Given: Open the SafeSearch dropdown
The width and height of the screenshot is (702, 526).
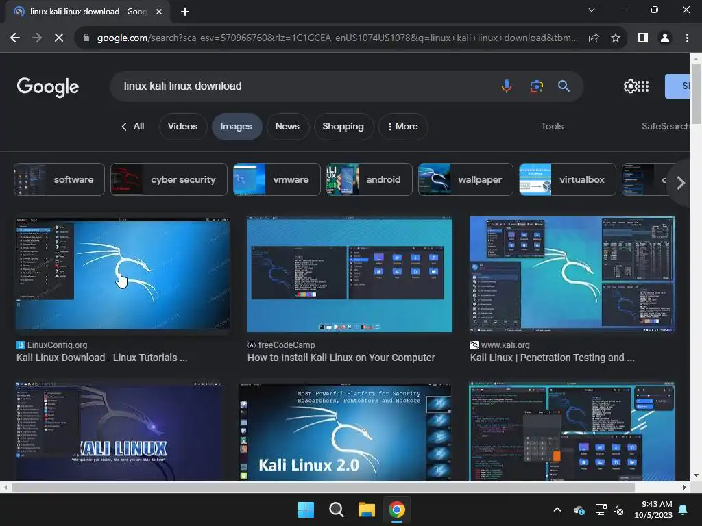Looking at the screenshot, I should pyautogui.click(x=666, y=127).
